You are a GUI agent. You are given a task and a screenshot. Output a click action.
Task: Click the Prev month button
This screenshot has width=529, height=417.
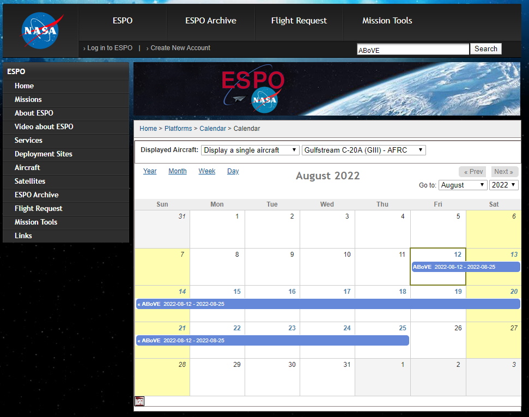(x=472, y=172)
